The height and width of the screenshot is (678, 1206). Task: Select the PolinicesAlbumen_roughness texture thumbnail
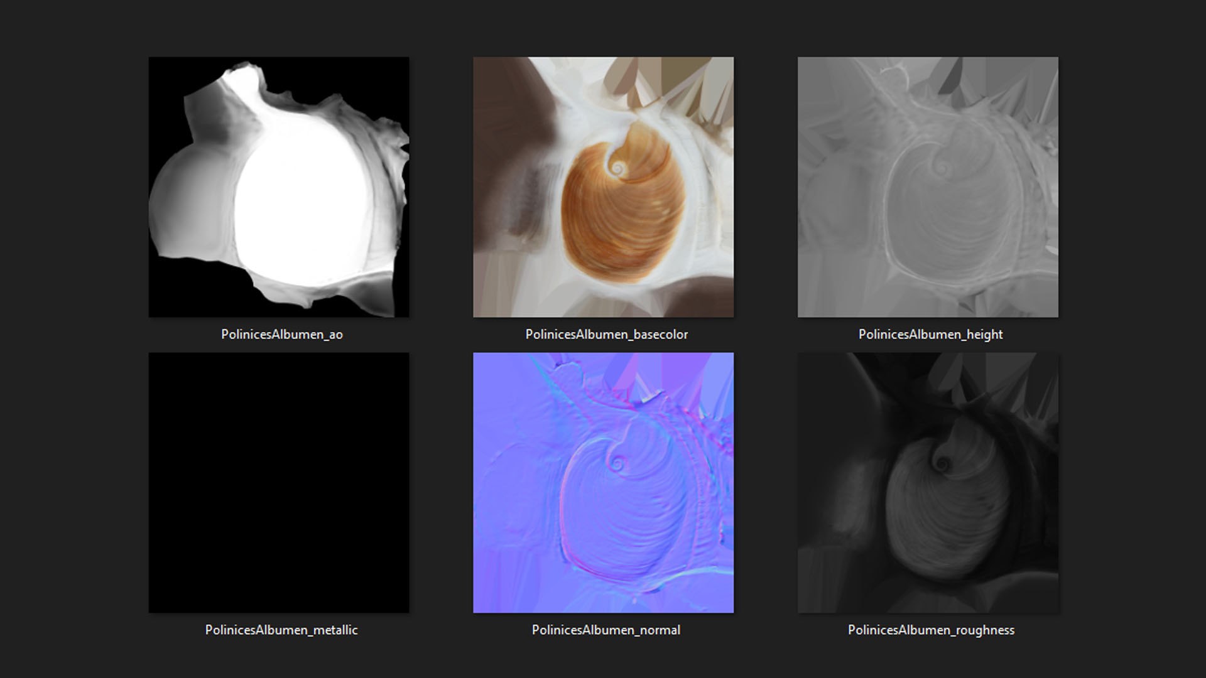point(928,483)
